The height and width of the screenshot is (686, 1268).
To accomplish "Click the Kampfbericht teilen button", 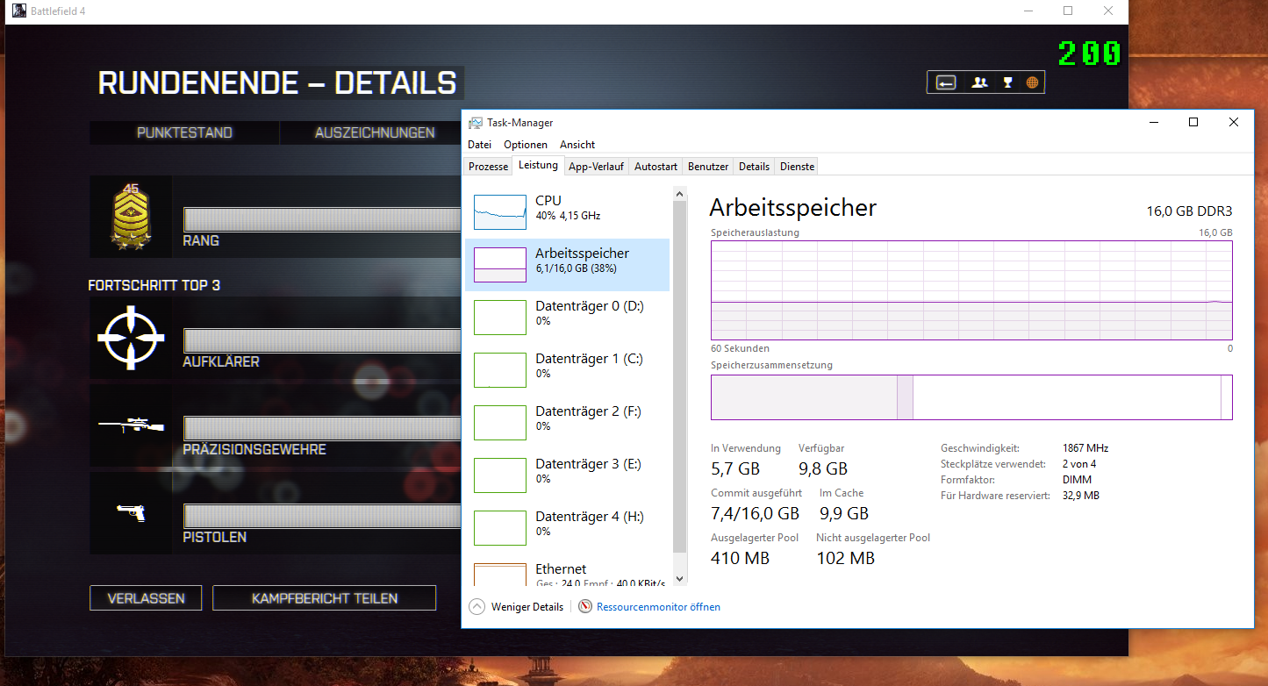I will (325, 598).
